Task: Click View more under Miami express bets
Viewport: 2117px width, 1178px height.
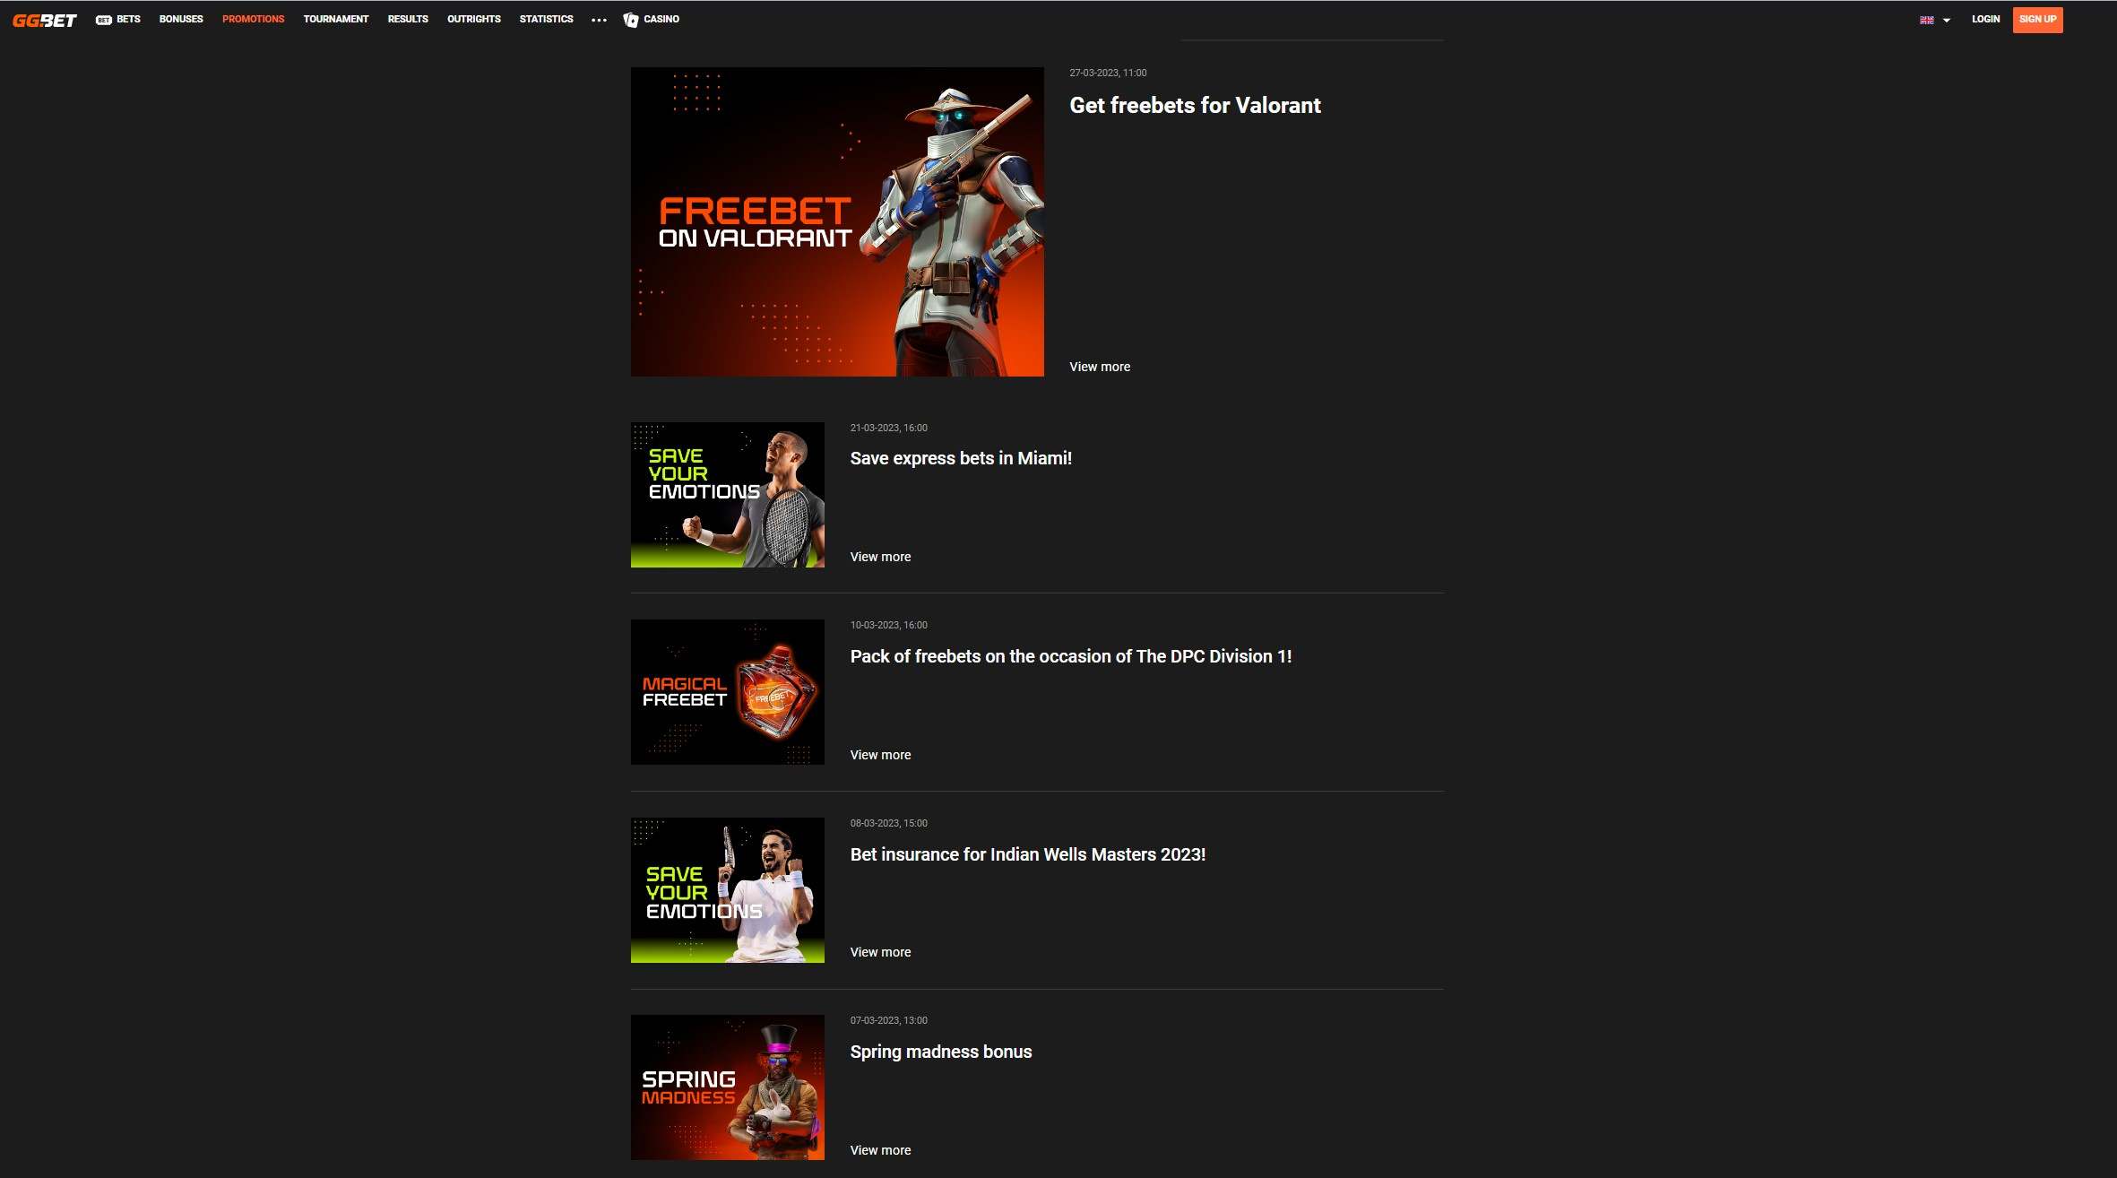Action: click(x=880, y=557)
